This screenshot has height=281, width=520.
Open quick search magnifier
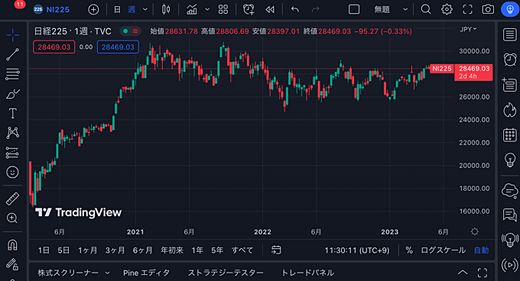[x=426, y=10]
